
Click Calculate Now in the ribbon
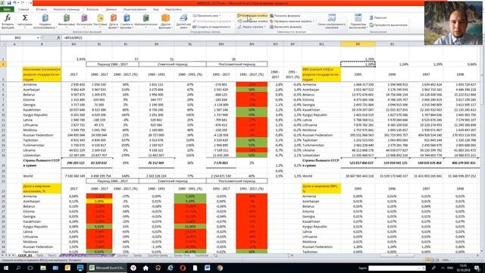378,18
